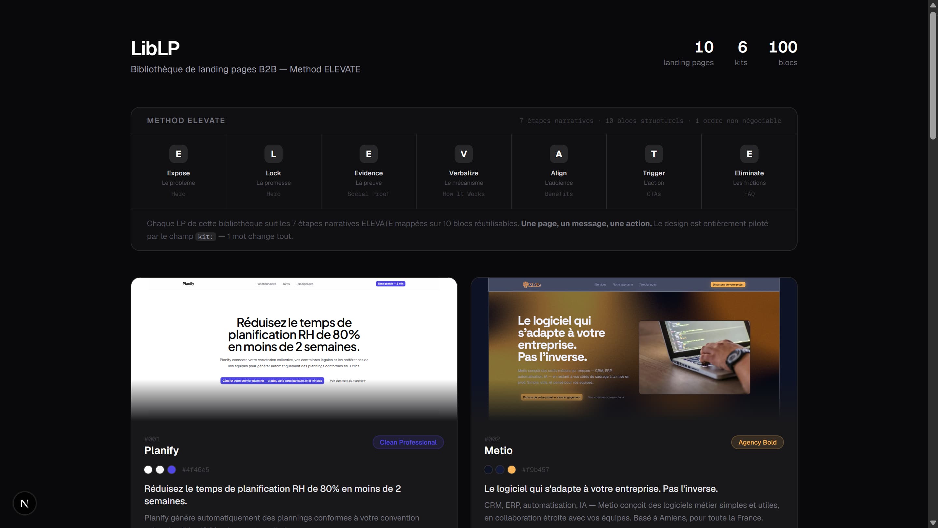Screen dimensions: 938x528
Task: Click 'Voir comment ça marche' in Planify preview
Action: 348,381
